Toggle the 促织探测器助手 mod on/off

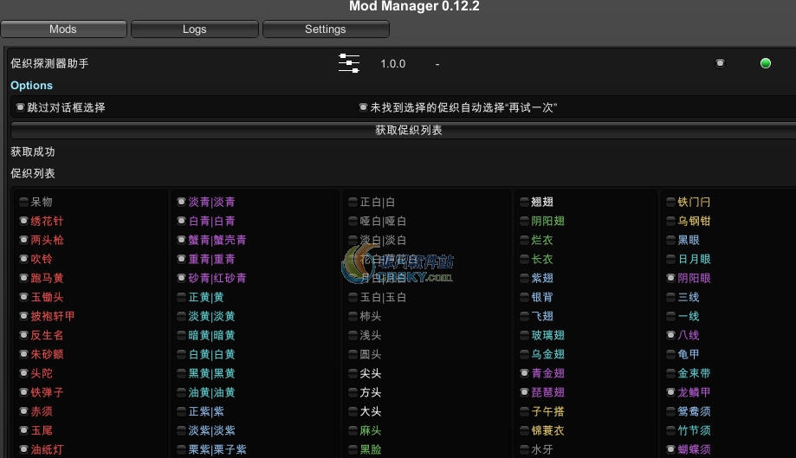pyautogui.click(x=720, y=63)
